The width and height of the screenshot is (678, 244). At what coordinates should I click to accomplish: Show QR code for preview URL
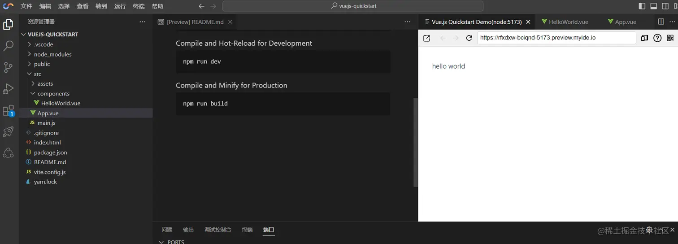tap(670, 38)
